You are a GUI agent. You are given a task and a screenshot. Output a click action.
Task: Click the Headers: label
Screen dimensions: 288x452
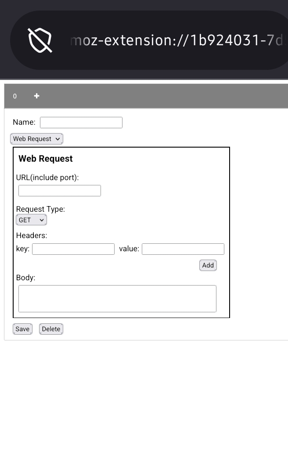point(32,235)
